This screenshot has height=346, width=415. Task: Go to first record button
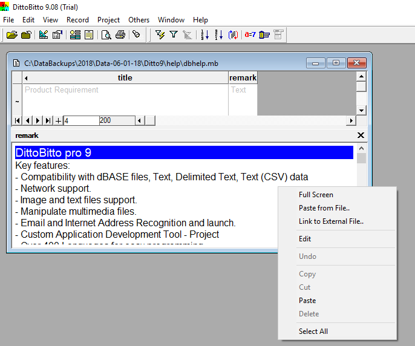[18, 121]
